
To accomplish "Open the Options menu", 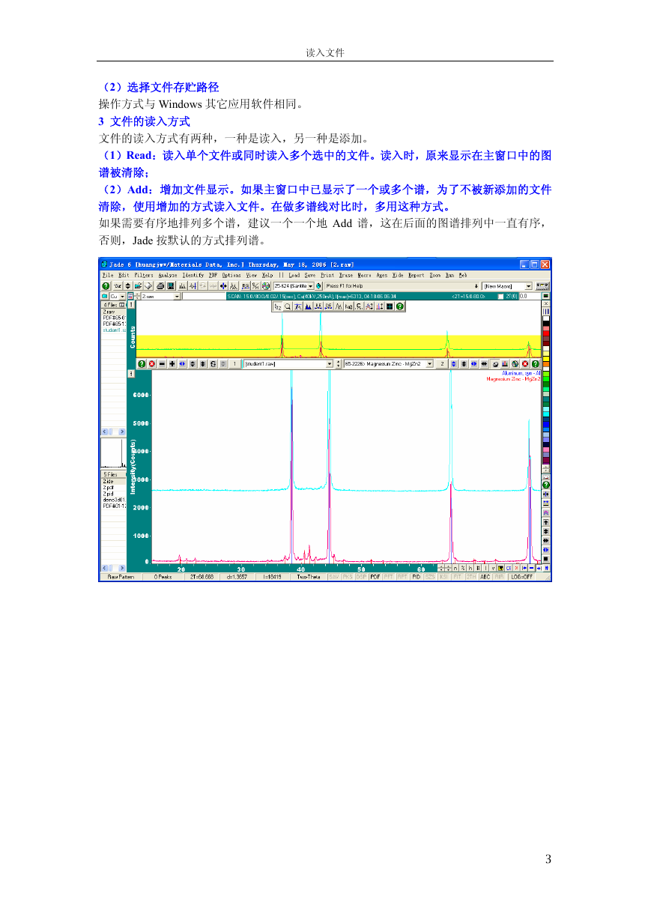I will point(231,275).
